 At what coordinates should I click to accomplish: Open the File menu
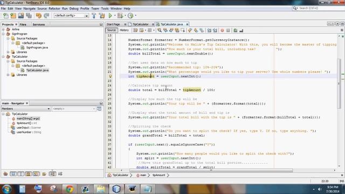[3, 9]
